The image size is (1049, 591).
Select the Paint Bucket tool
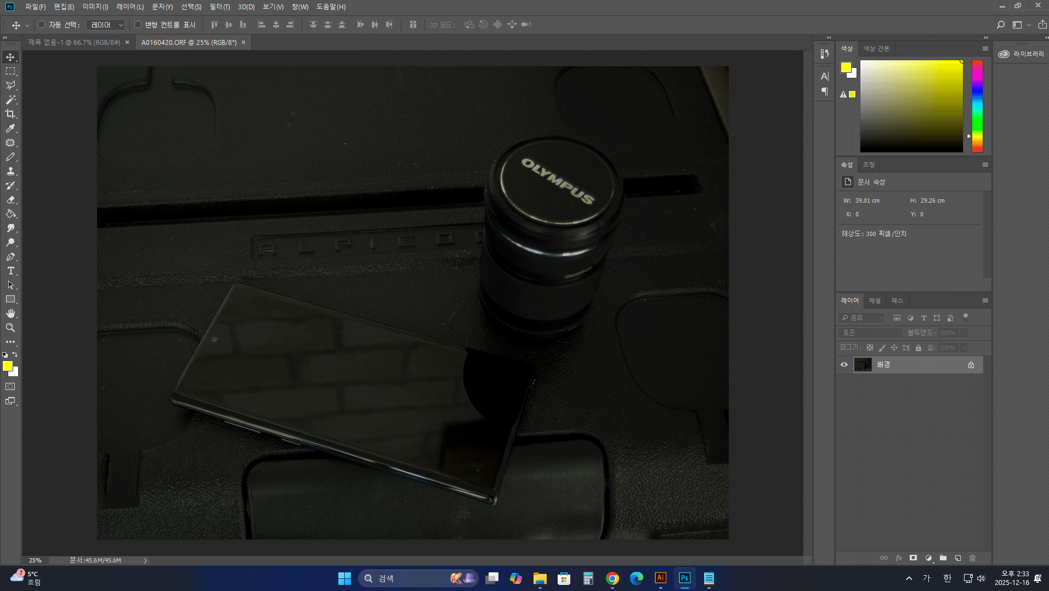pyautogui.click(x=10, y=214)
